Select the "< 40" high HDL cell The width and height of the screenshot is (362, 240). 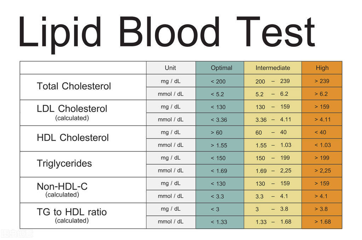(320, 132)
